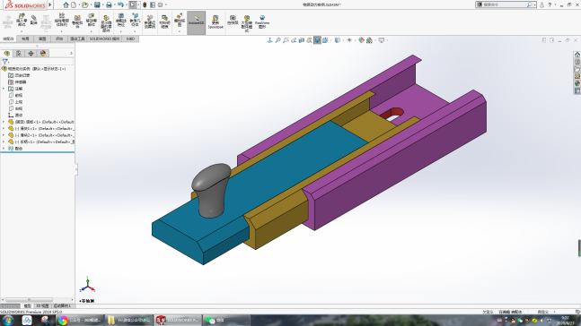Image resolution: width=581 pixels, height=326 pixels.
Task: Switch to the MBD ribbon tab
Action: pos(130,39)
